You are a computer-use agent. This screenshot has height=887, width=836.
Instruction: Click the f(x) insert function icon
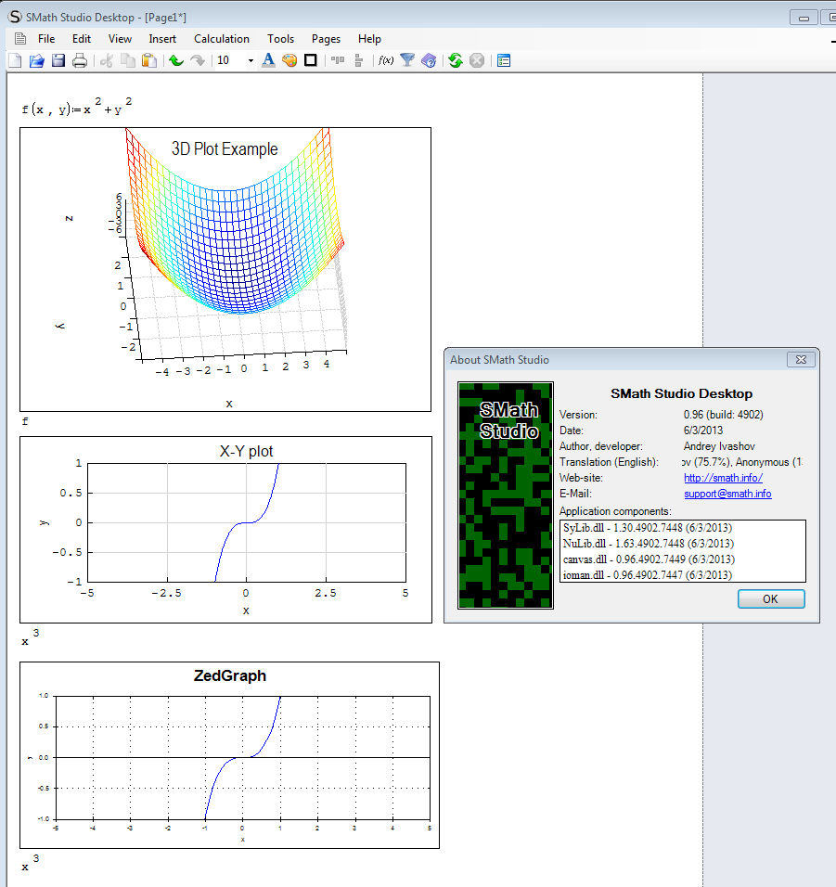(385, 61)
